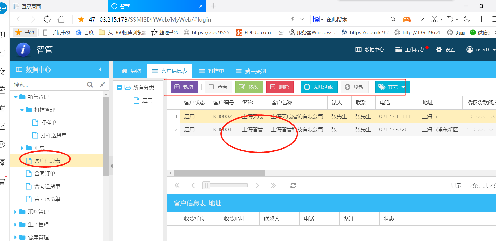The image size is (496, 241).
Task: Click the 刷新 toolbar button
Action: (x=355, y=87)
